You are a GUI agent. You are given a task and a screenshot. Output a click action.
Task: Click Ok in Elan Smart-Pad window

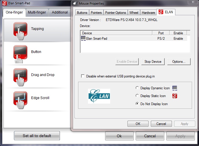click(119, 136)
